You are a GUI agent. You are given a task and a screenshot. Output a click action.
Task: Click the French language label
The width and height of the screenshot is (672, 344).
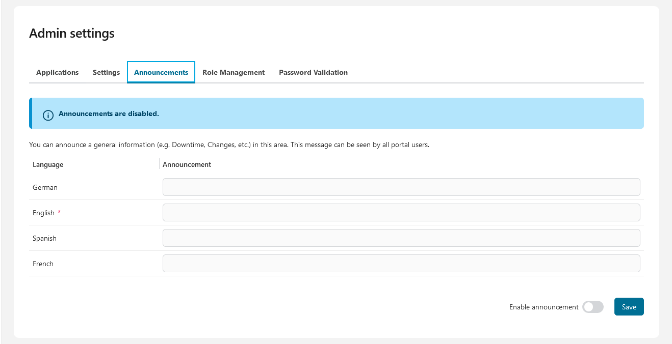pos(43,264)
